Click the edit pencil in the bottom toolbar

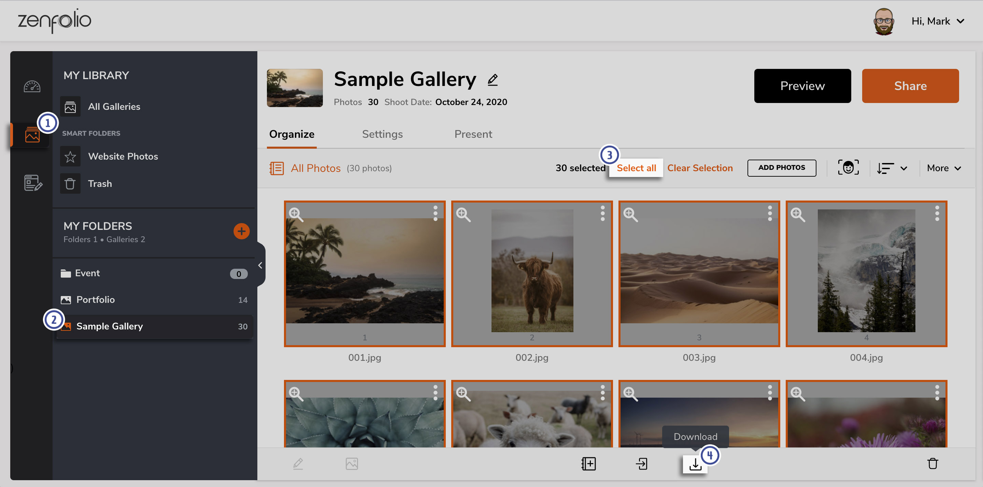(x=298, y=464)
